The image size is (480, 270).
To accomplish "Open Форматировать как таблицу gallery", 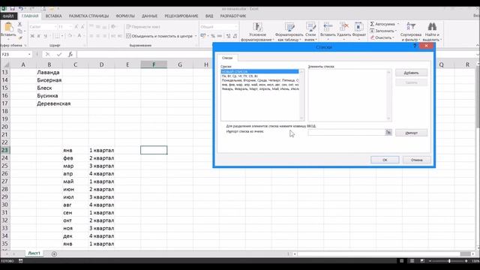I will tap(289, 31).
